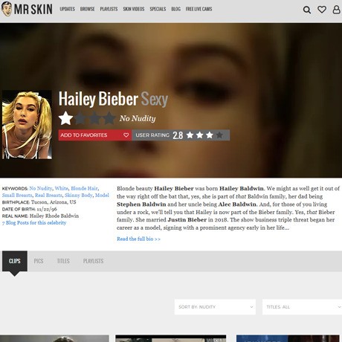Open the Sort By Nudity dropdown
342x342 pixels.
coord(215,307)
